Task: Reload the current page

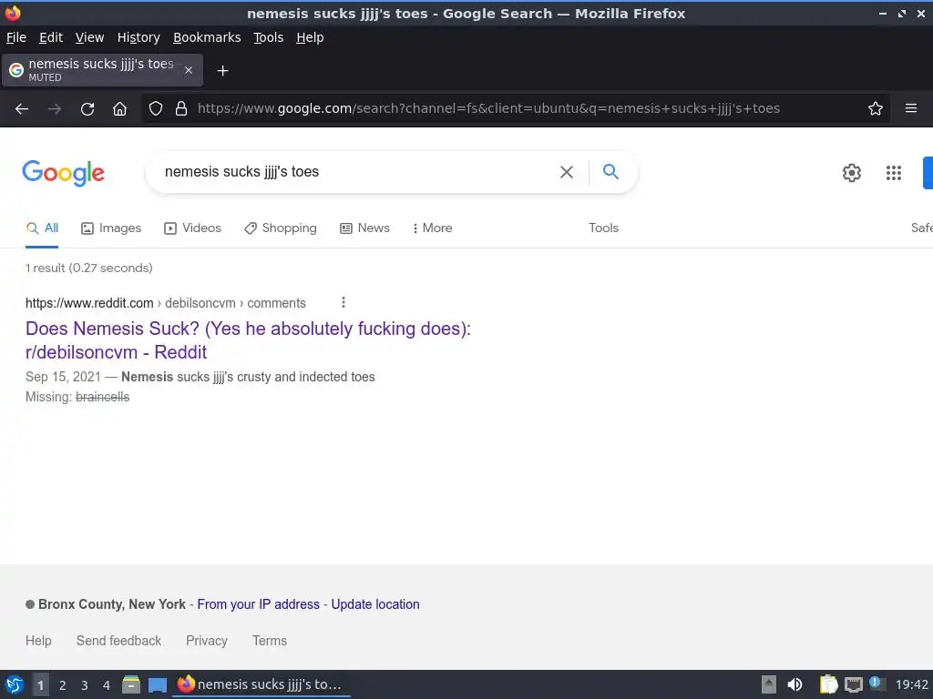Action: (87, 109)
